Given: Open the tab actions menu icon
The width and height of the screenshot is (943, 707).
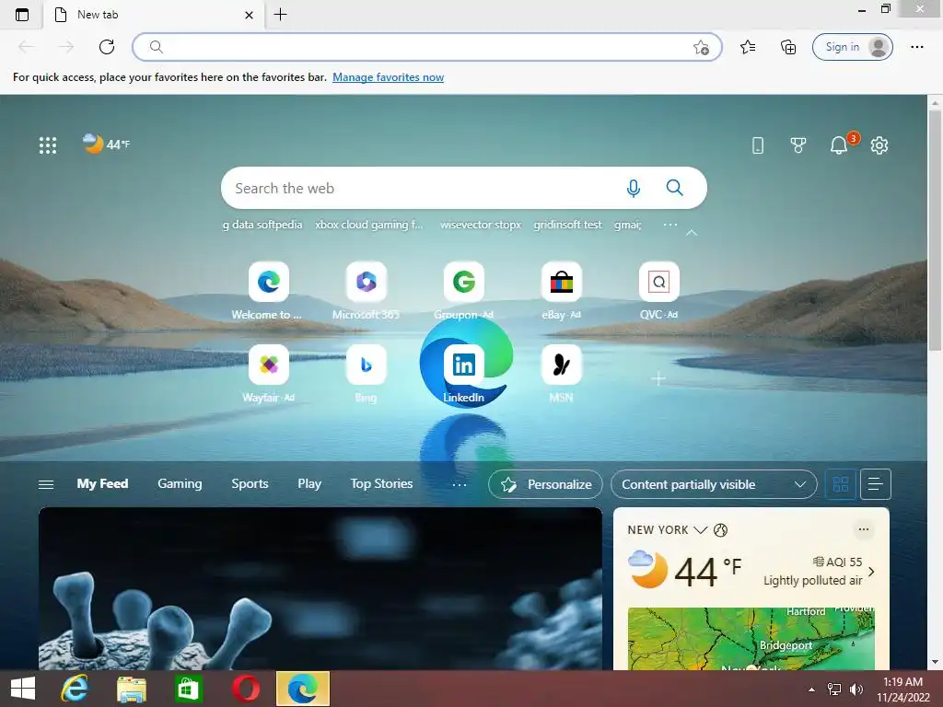Looking at the screenshot, I should (22, 15).
